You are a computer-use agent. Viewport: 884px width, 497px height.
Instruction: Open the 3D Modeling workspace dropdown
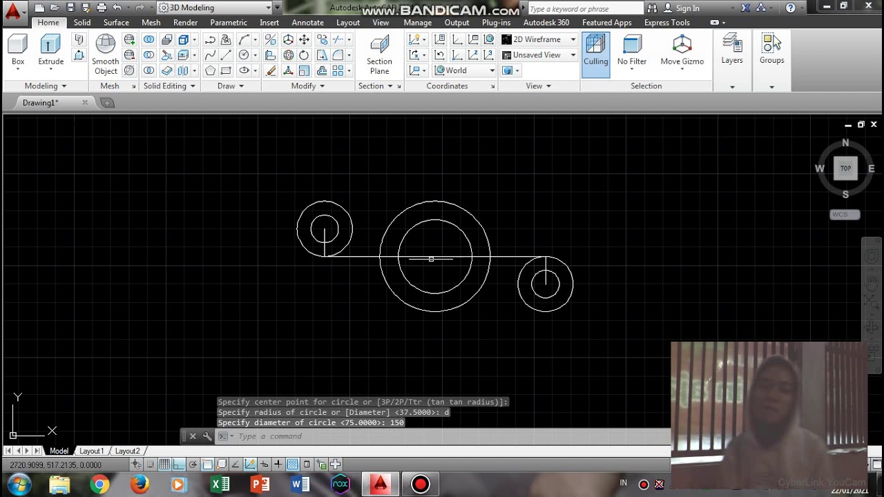215,8
